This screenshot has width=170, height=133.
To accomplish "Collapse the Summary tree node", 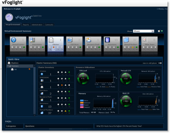I will point(8,66).
